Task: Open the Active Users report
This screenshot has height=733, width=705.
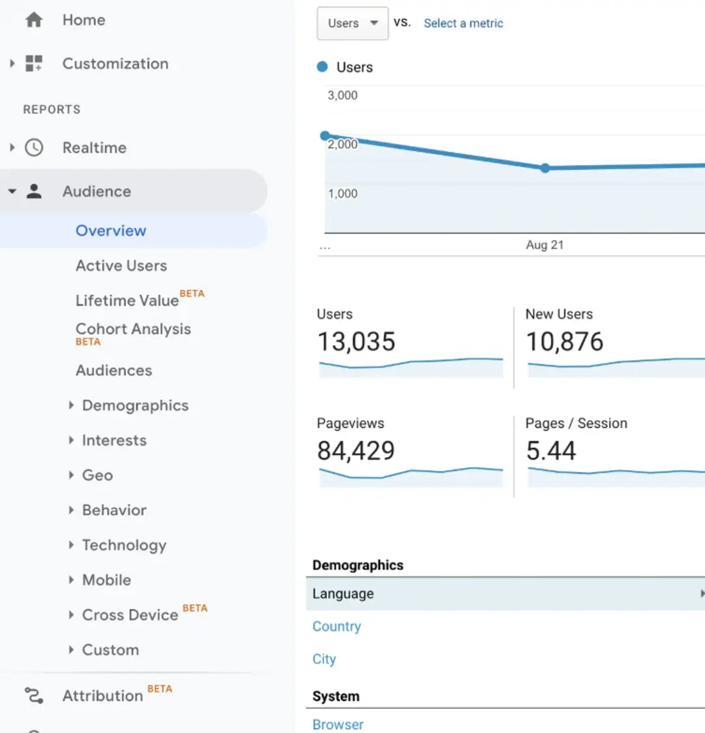Action: point(121,266)
